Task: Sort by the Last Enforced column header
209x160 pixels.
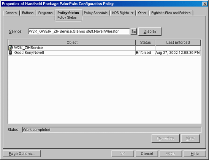Action: (178, 42)
